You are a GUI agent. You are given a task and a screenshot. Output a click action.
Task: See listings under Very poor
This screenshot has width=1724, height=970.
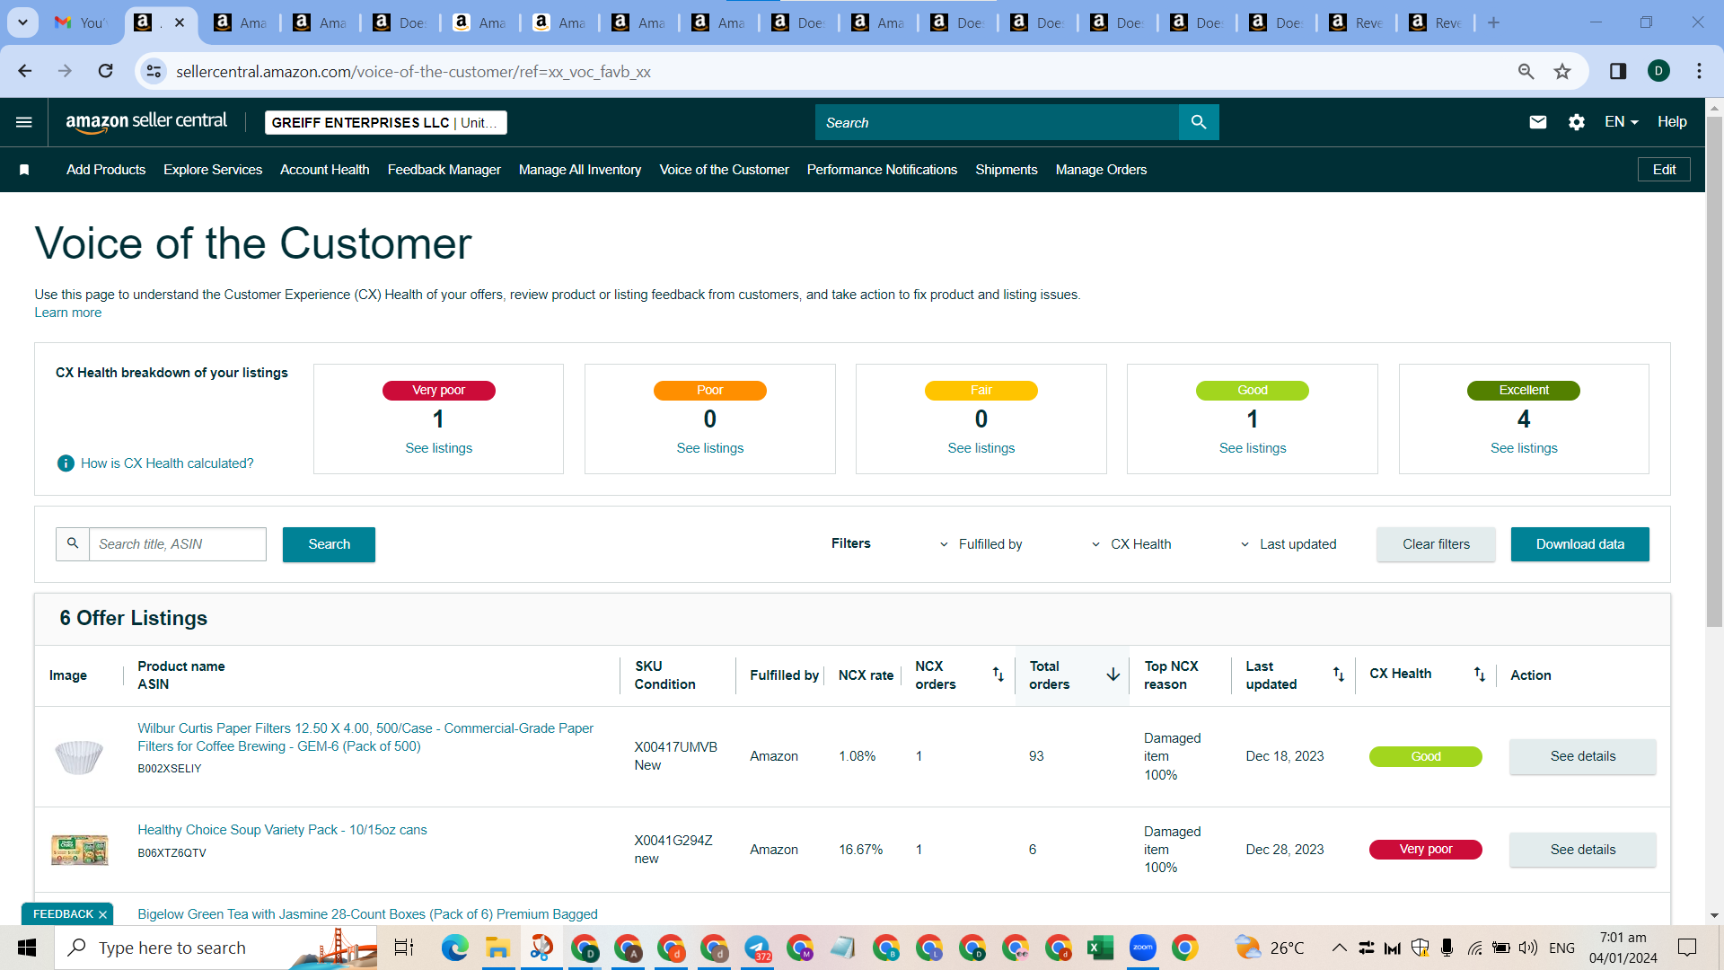(x=438, y=448)
